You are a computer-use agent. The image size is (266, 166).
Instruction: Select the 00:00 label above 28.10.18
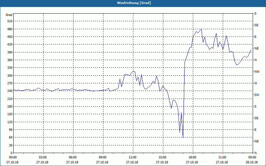(x=252, y=157)
